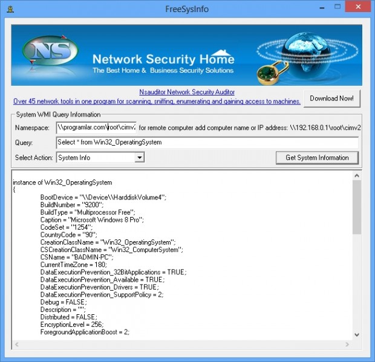
Task: Click the Network Security Home banner
Action: coord(186,55)
